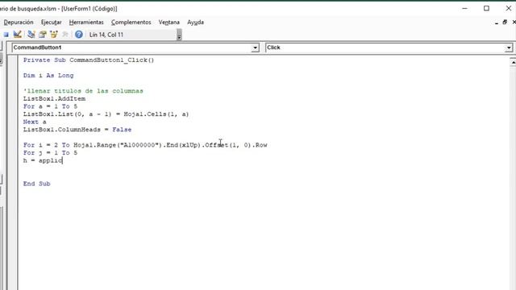The image size is (516, 290).
Task: Click the line 'For a = 1 To 5'
Action: click(50, 106)
